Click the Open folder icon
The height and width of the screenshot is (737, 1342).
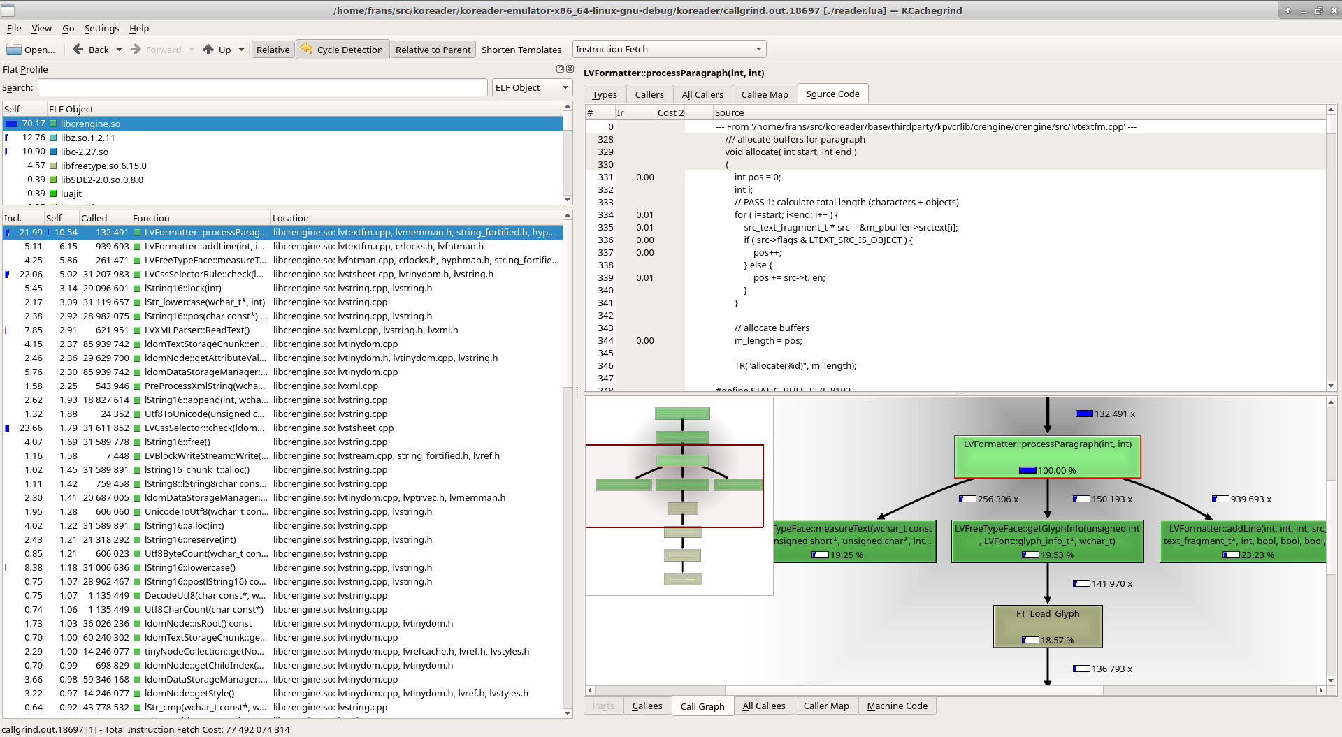(14, 50)
